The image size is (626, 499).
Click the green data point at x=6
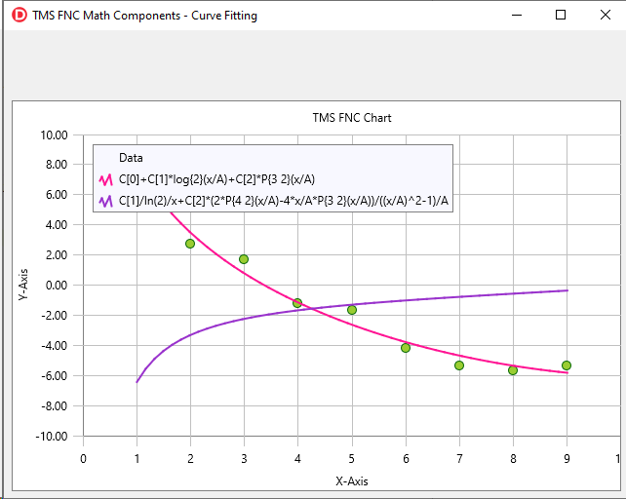pyautogui.click(x=406, y=348)
